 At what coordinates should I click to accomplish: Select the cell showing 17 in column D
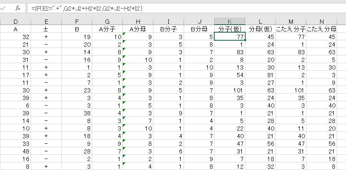pyautogui.click(x=15, y=75)
